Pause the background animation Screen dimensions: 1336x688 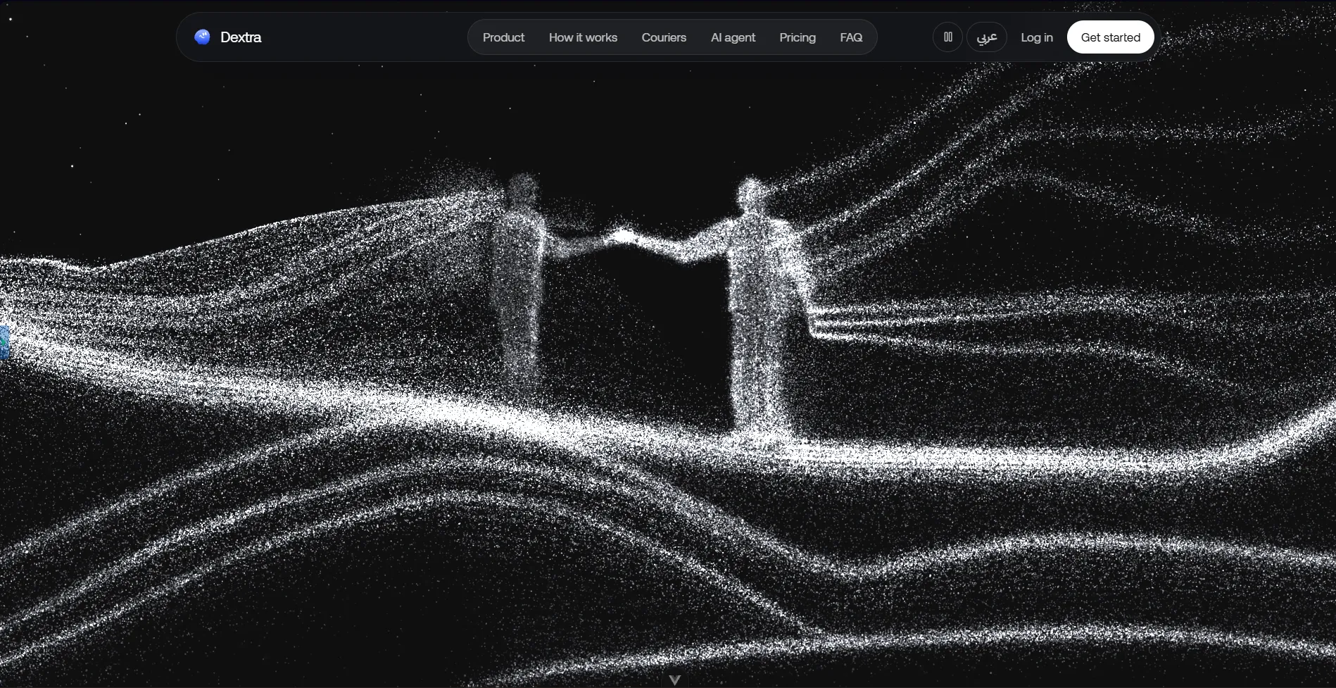[x=947, y=37]
